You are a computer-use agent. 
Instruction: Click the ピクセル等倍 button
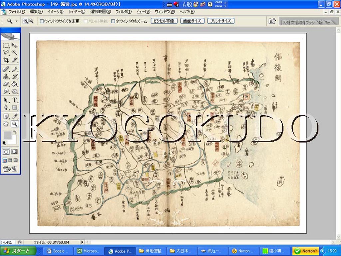[x=164, y=21]
